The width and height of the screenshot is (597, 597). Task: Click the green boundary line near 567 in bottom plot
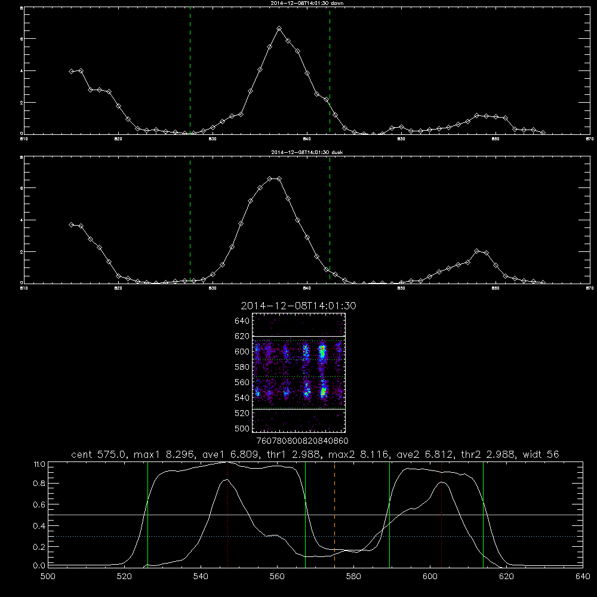click(x=305, y=514)
